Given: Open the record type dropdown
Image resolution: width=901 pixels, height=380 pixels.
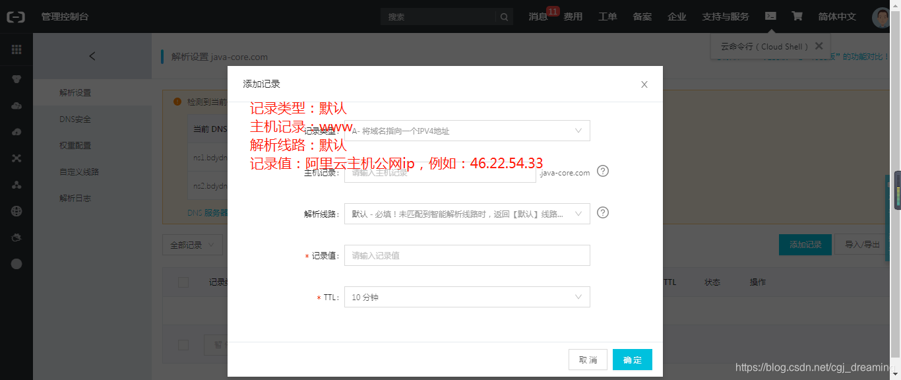Looking at the screenshot, I should click(467, 131).
